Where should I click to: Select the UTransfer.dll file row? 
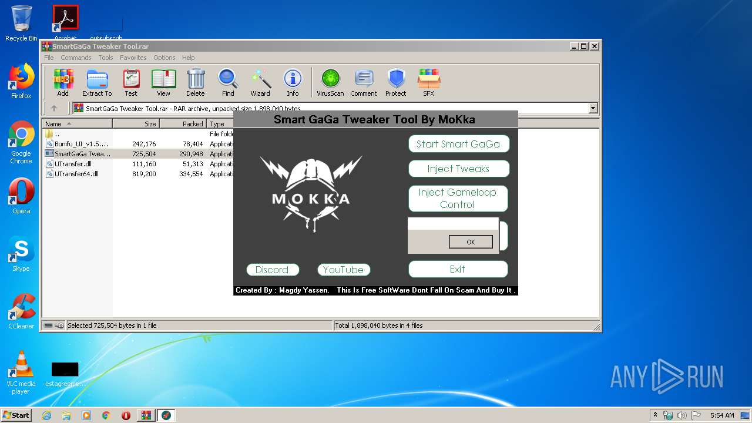coord(138,164)
